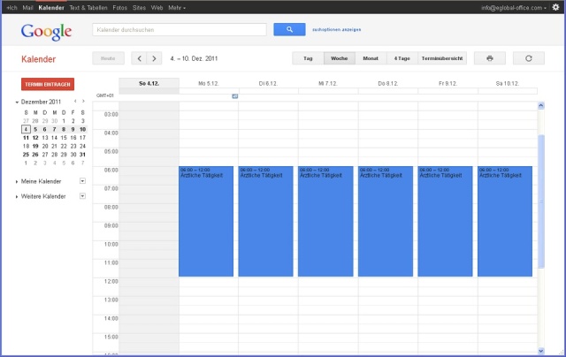This screenshot has width=566, height=357.
Task: Open Tuesday's Ärztliche Tätigkeit event
Action: point(265,222)
